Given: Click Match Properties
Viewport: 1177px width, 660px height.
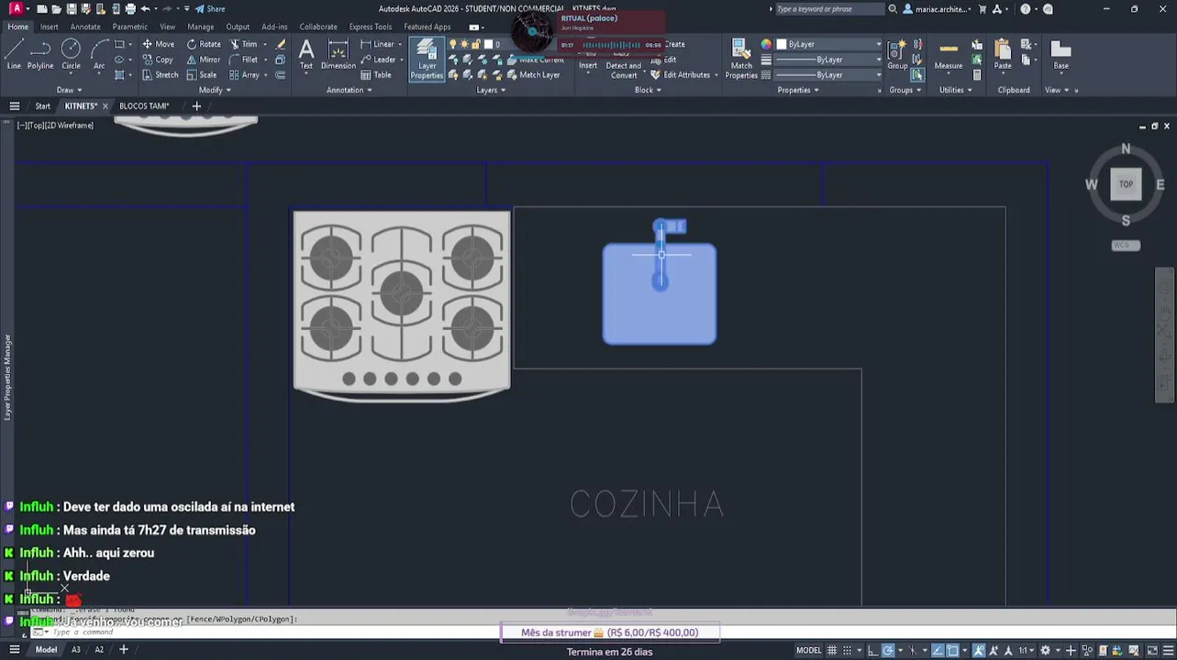Looking at the screenshot, I should pyautogui.click(x=741, y=60).
